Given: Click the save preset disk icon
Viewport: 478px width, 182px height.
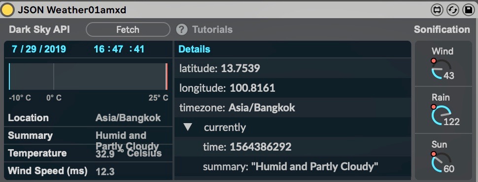Looking at the screenshot, I should (x=469, y=10).
